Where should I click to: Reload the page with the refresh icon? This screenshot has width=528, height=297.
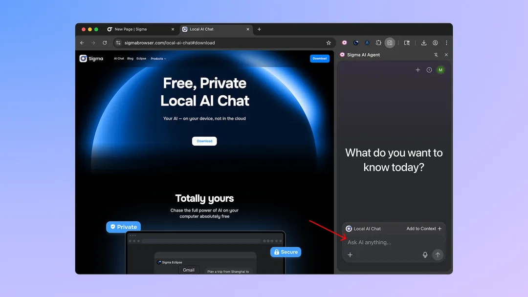[x=105, y=42]
